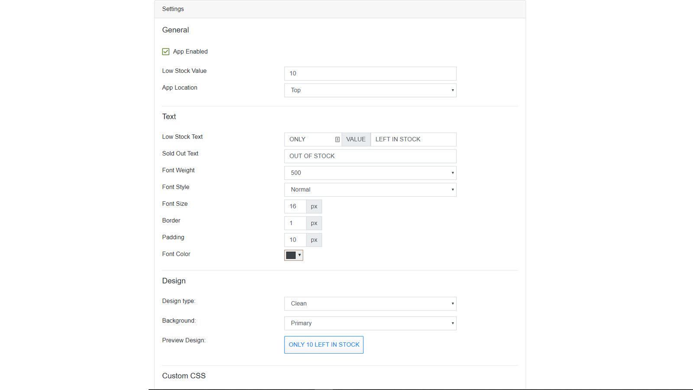The width and height of the screenshot is (693, 390).
Task: Enable the App Enabled checkbox
Action: [x=165, y=51]
